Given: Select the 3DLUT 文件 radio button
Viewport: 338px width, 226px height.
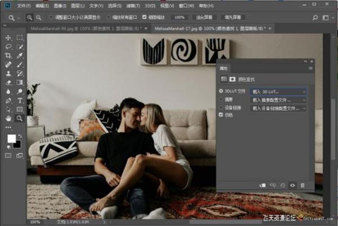Looking at the screenshot, I should click(x=221, y=91).
